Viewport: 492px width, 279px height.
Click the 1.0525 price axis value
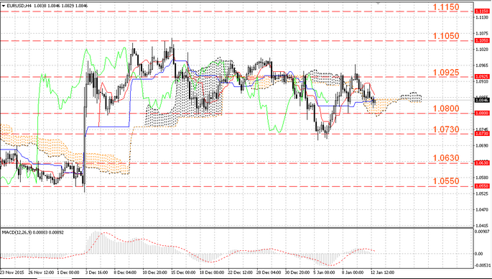tap(482, 193)
